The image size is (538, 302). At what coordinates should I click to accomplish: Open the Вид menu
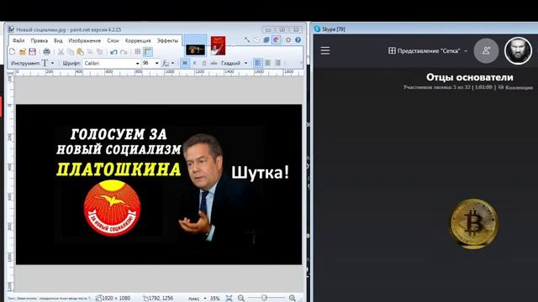58,40
